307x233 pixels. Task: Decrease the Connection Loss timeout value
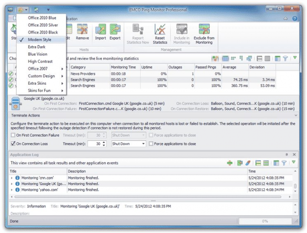pyautogui.click(x=104, y=145)
